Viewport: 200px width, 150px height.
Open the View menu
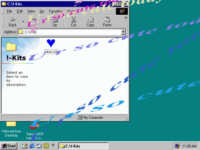click(31, 11)
